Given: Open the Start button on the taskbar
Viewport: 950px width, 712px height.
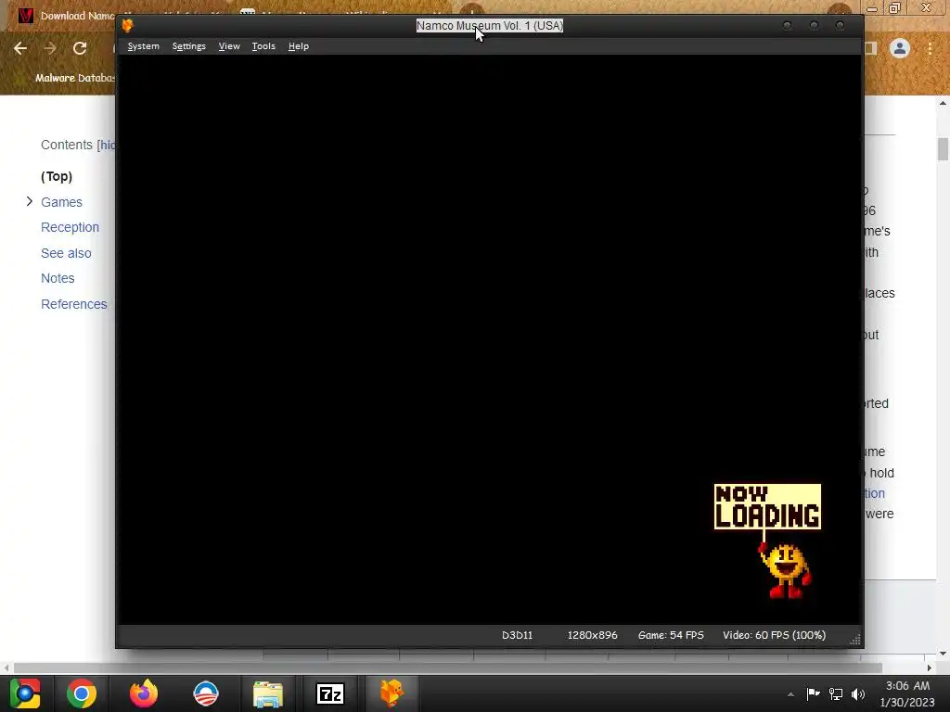Looking at the screenshot, I should (x=25, y=693).
